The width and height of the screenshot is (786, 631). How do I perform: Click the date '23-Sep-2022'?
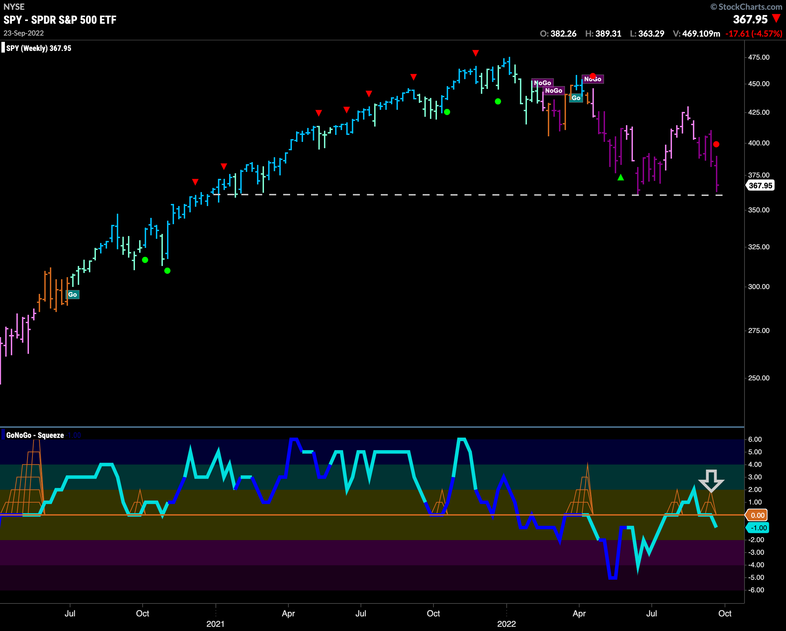coord(24,33)
